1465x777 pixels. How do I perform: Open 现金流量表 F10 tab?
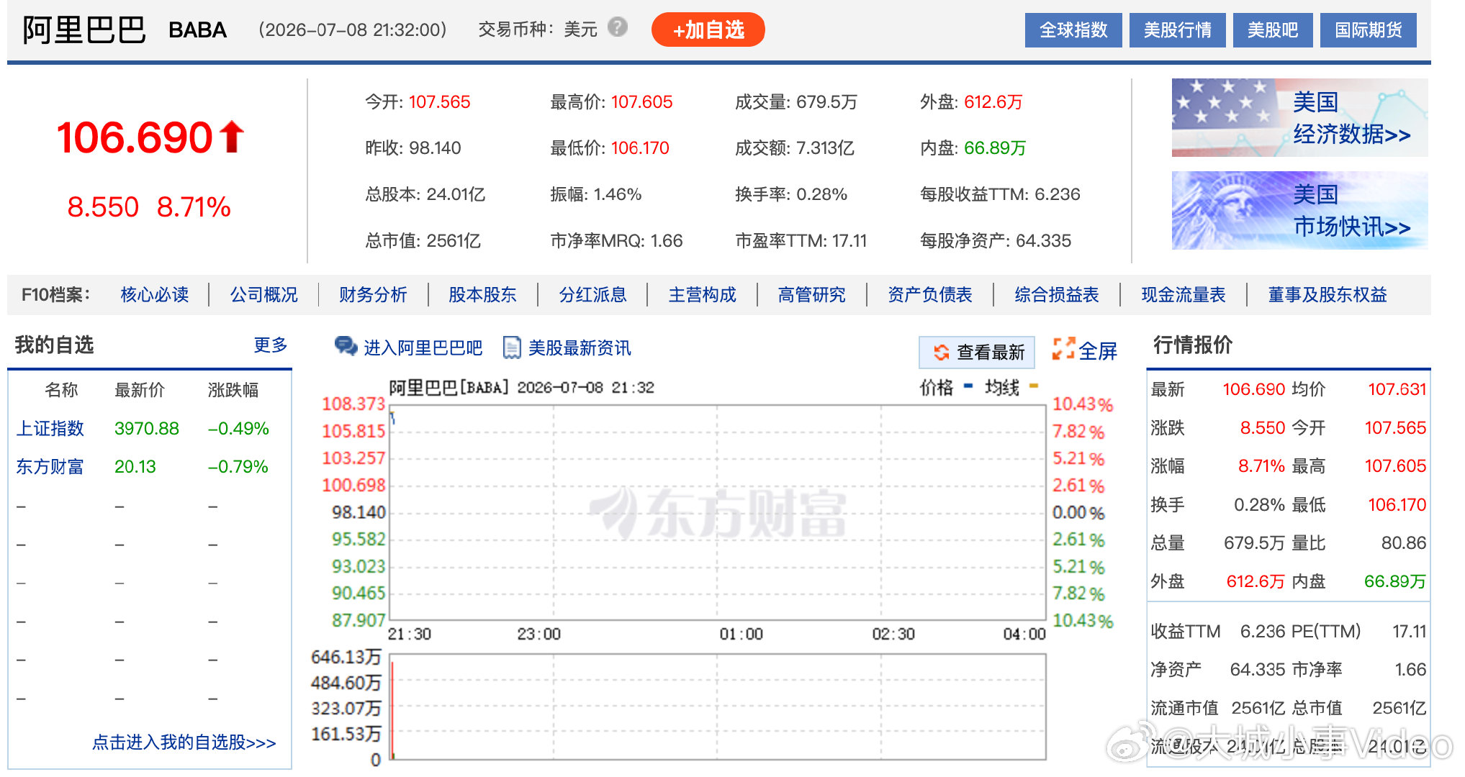1183,294
